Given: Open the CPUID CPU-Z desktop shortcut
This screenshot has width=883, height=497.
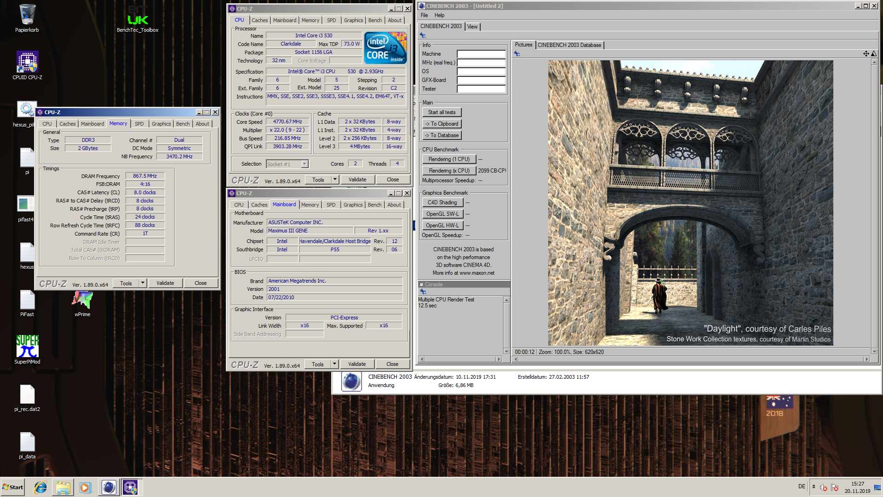Looking at the screenshot, I should (27, 65).
